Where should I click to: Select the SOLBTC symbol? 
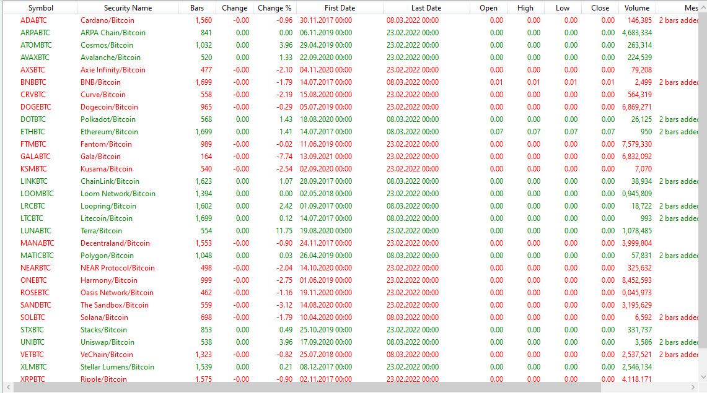click(x=32, y=317)
